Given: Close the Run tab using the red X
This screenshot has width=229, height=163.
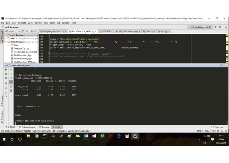Looking at the screenshot, I should pyautogui.click(x=6, y=92).
